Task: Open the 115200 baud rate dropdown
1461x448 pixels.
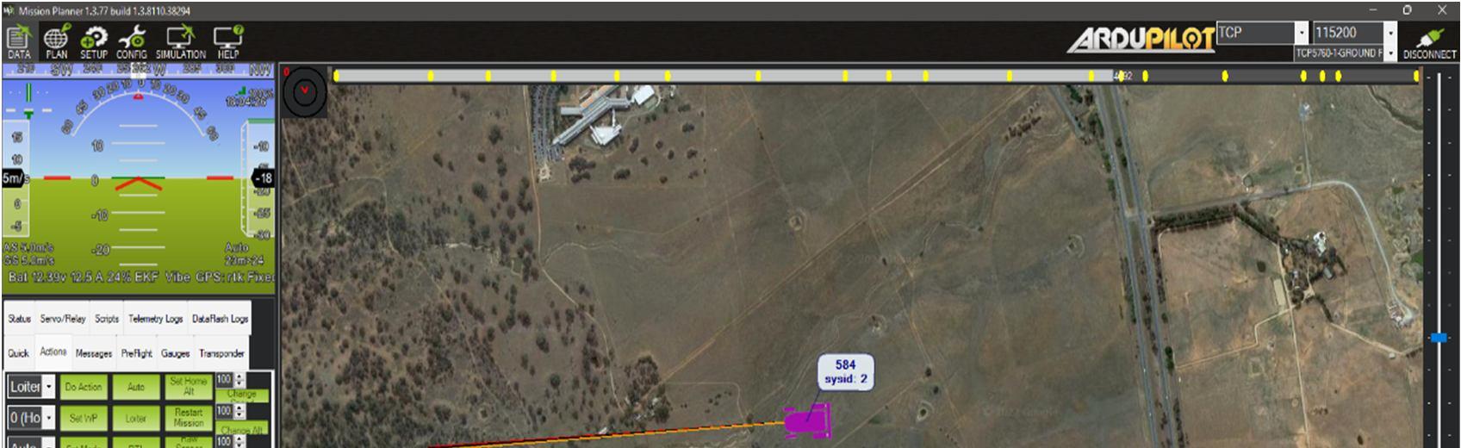Action: (1390, 33)
